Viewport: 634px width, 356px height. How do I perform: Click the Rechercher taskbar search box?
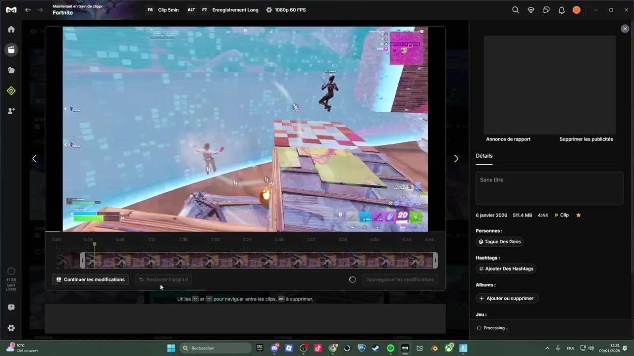[x=215, y=348]
